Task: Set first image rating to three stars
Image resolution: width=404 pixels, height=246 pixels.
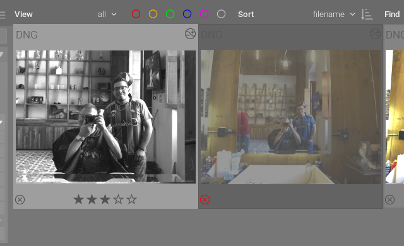Action: pos(105,199)
